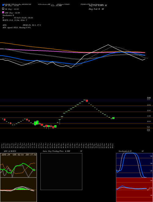The image size is (153, 202).
Task: Click the red candle at the price peak
Action: (87, 101)
